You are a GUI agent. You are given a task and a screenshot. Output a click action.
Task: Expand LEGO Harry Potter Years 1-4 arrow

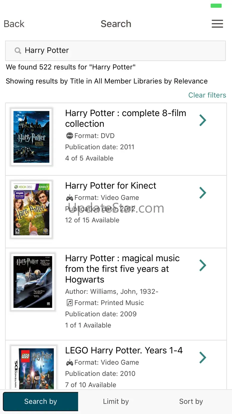click(x=203, y=357)
